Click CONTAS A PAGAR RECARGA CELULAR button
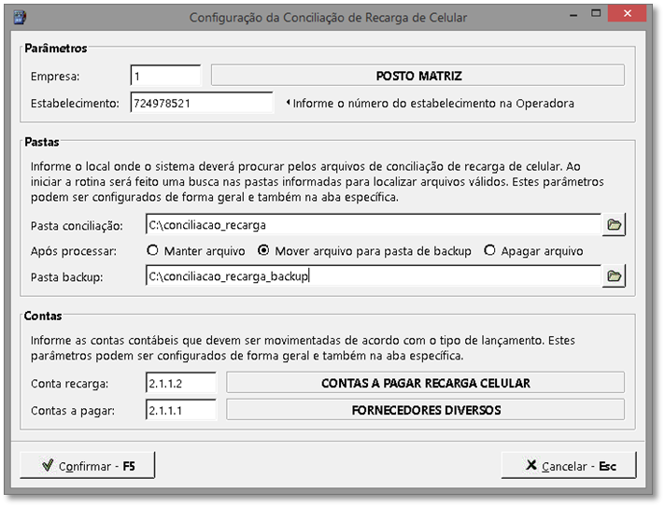Screen dimensions: 665x507 [425, 383]
